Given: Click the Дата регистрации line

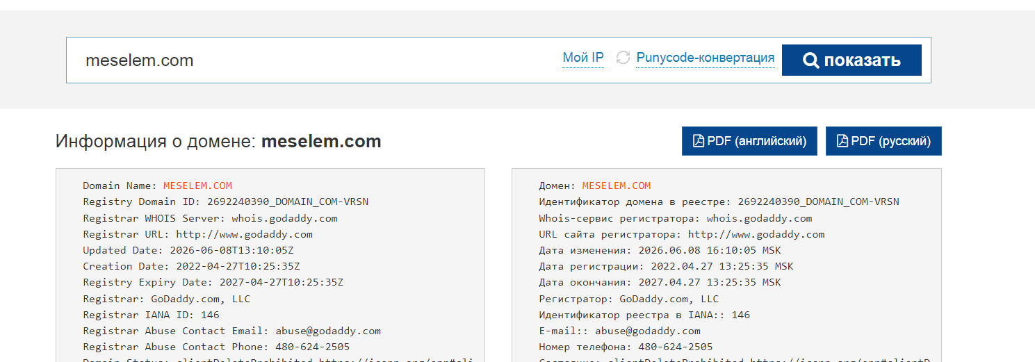Looking at the screenshot, I should tap(666, 266).
